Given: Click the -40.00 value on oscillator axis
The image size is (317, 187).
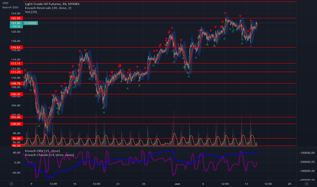Looking at the screenshot, I should (16, 173).
